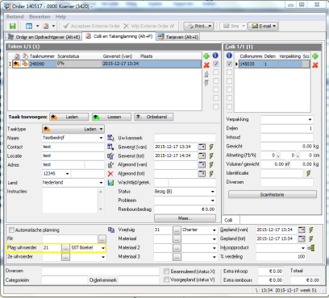Open the Status dropdown showing Bezig (B)
The width and height of the screenshot is (329, 298).
[x=213, y=192]
